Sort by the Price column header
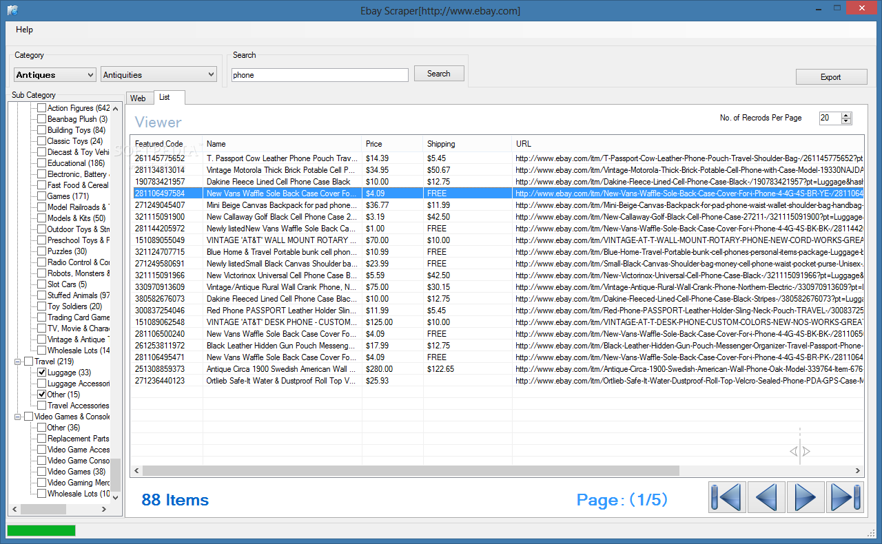Image resolution: width=882 pixels, height=544 pixels. [x=392, y=144]
